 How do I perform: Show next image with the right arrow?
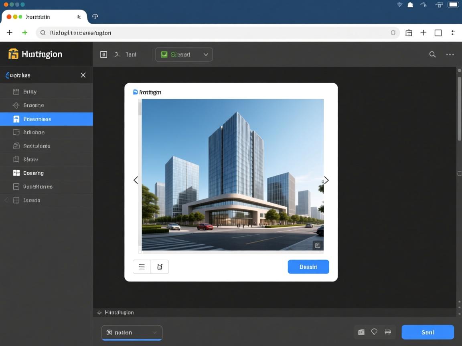click(x=326, y=180)
